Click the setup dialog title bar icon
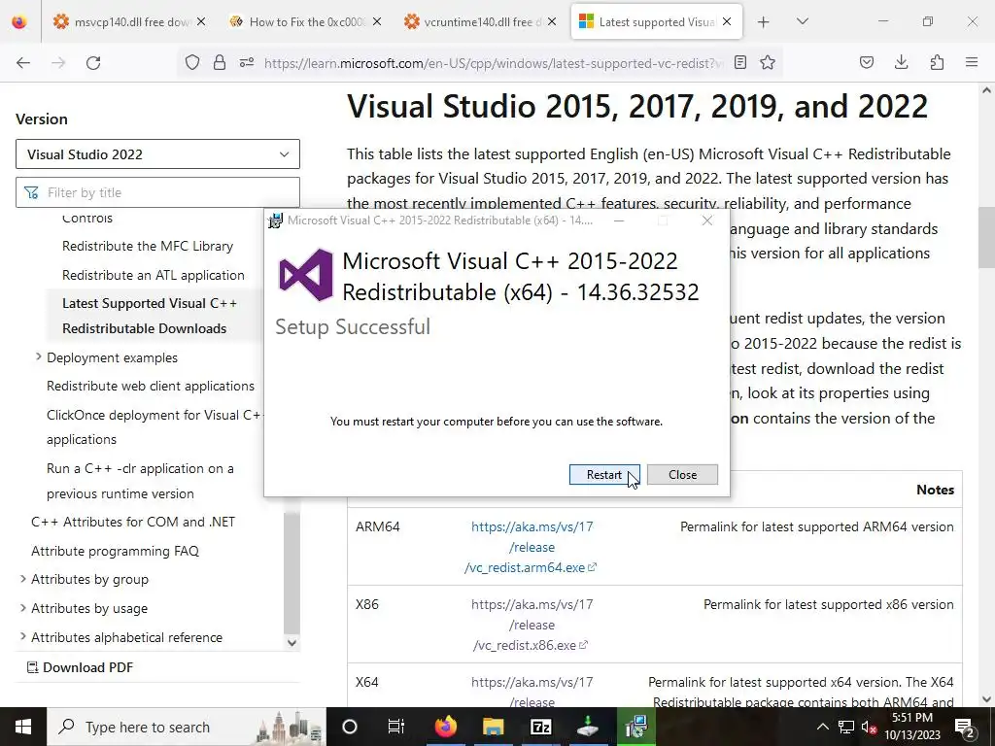 pos(275,220)
